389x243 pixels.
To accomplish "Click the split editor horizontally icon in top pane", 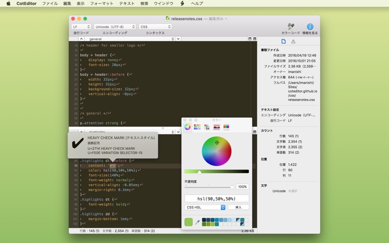I will tap(250, 39).
